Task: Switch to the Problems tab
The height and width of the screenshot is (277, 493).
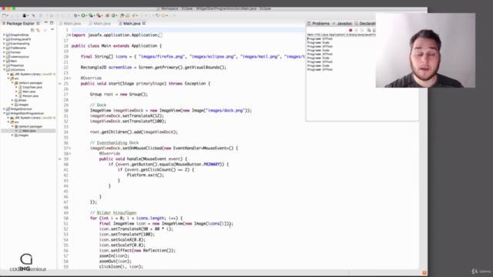Action: tap(318, 24)
